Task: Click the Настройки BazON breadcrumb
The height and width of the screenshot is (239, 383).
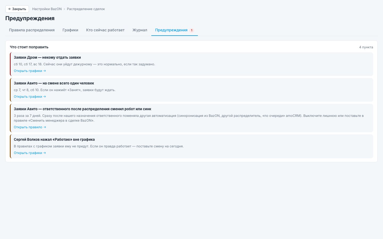Action: (x=47, y=9)
